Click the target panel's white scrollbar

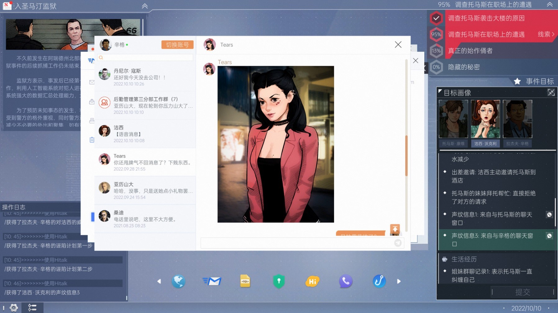tap(555, 212)
